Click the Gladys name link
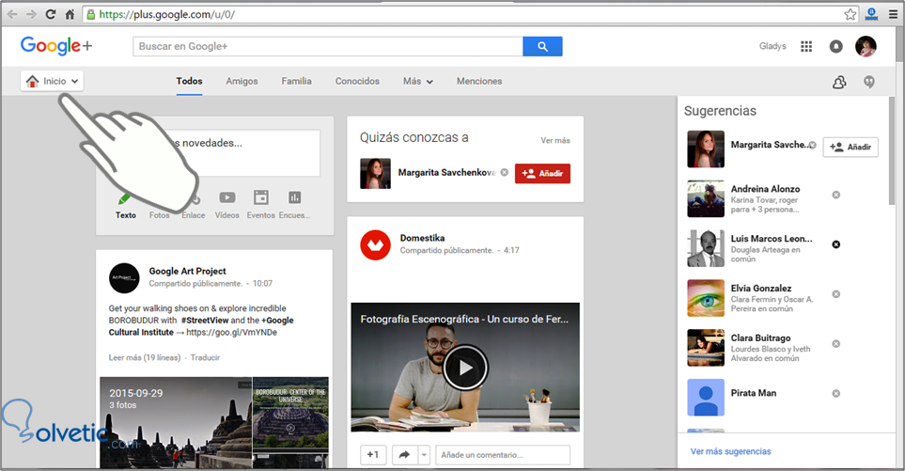Viewport: 905px width, 471px height. pyautogui.click(x=772, y=46)
